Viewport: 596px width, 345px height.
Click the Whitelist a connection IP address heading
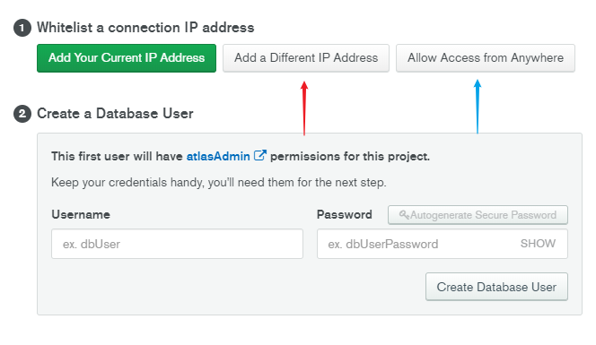[145, 28]
